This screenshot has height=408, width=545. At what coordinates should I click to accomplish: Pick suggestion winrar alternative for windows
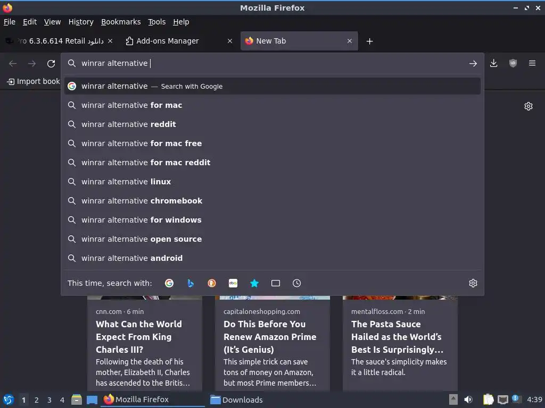coord(272,219)
